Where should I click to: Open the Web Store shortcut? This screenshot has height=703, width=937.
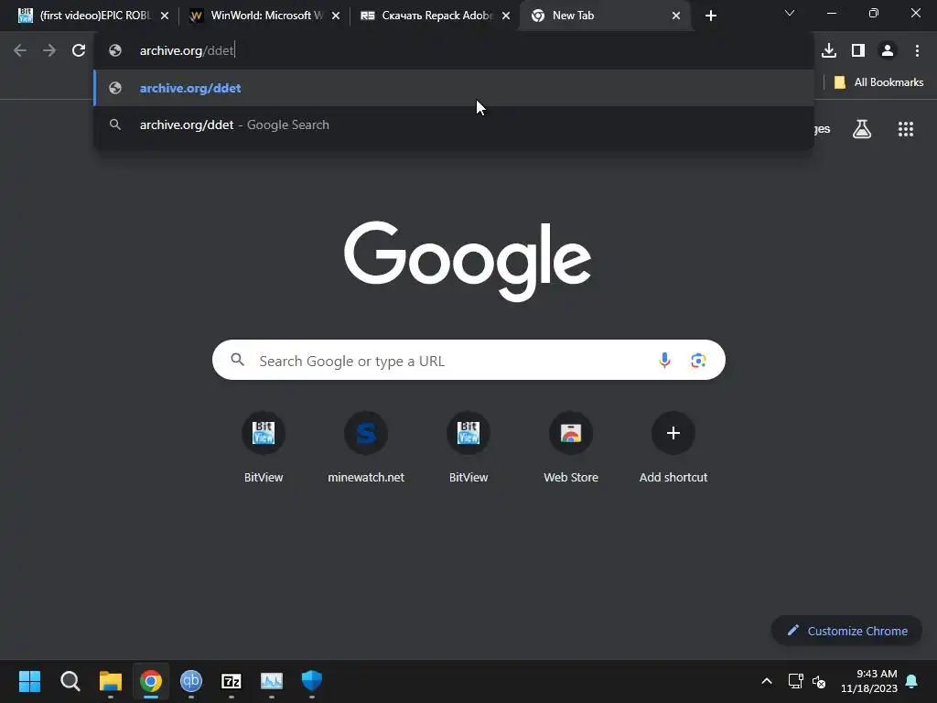[x=571, y=447]
